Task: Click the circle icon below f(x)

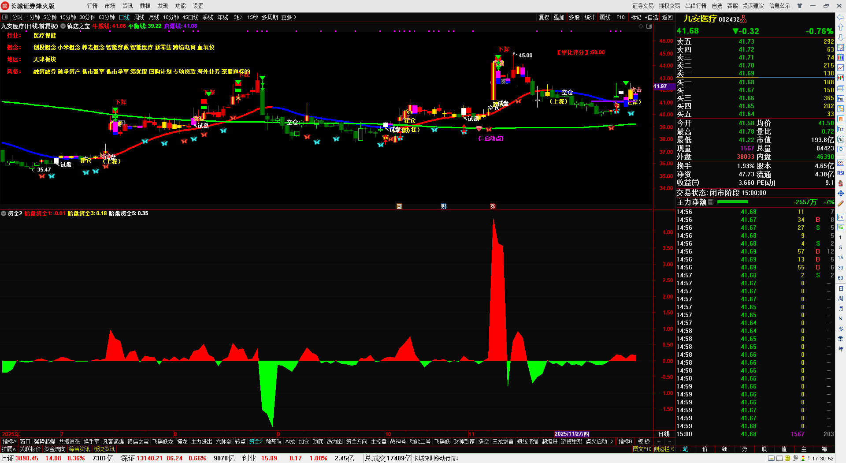Action: point(841,149)
